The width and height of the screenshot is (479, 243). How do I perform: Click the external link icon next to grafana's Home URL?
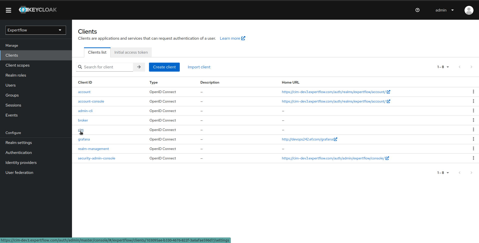tap(336, 139)
